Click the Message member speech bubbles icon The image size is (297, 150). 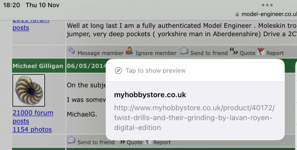point(71,50)
